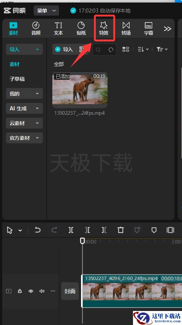Open track more options ellipsis

coord(53,291)
